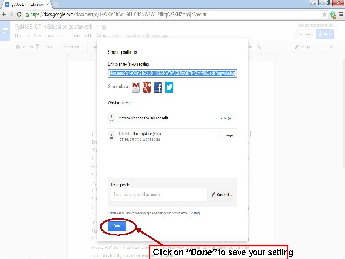Open the Editing mode dropdown
This screenshot has height=259, width=345.
click(310, 47)
